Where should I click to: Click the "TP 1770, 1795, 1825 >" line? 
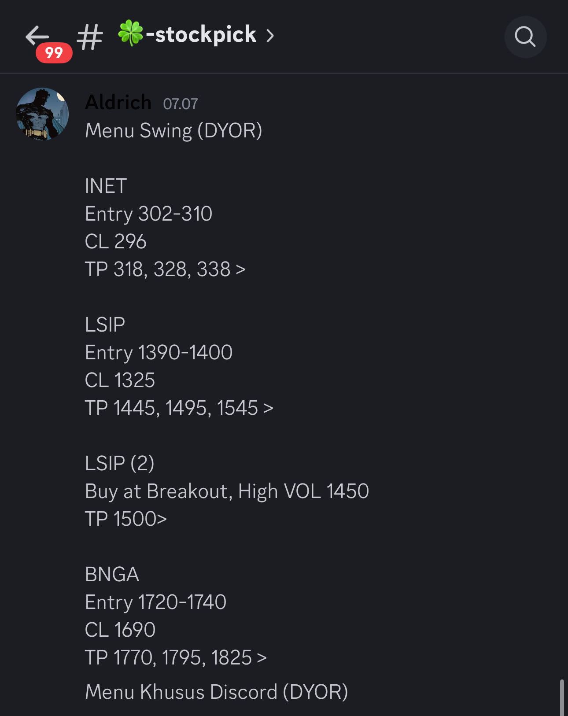tap(176, 657)
